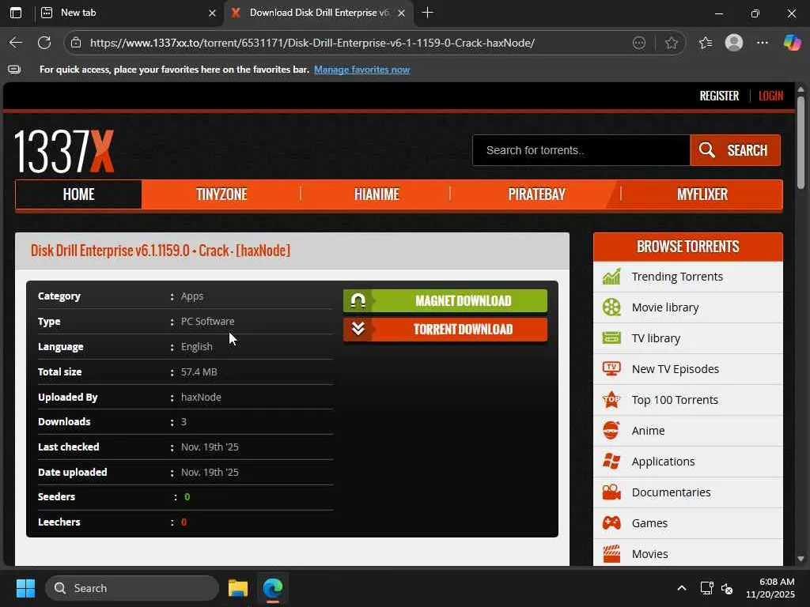Image resolution: width=810 pixels, height=607 pixels.
Task: Click the Apps category value
Action: point(191,296)
